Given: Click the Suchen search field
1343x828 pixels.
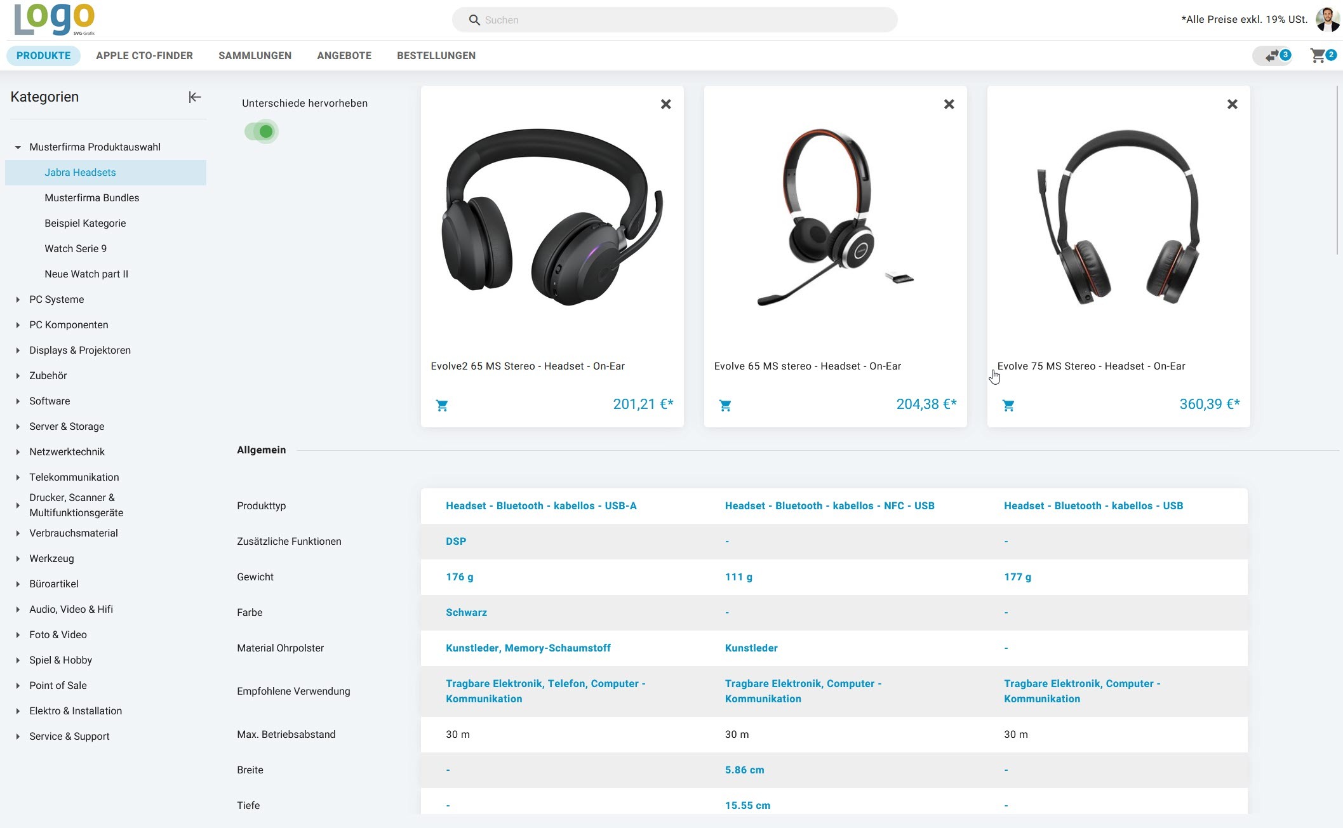Looking at the screenshot, I should click(x=674, y=20).
